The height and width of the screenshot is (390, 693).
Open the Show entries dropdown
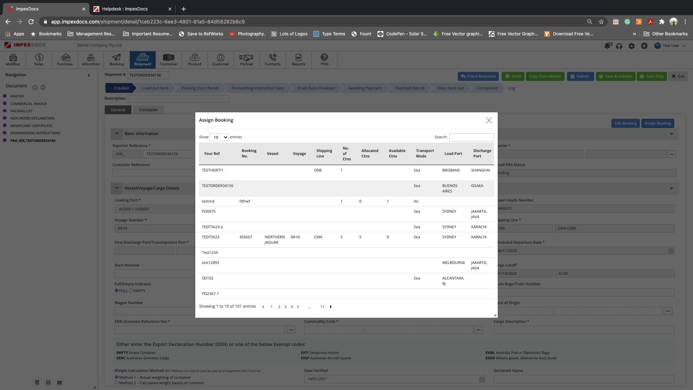pos(219,137)
